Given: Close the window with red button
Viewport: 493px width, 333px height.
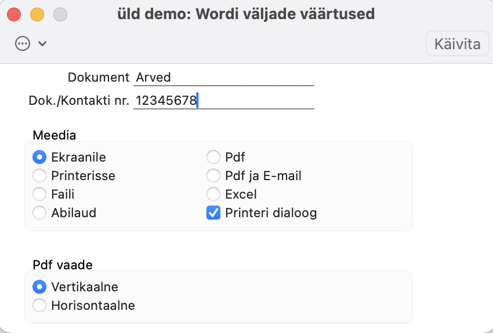Looking at the screenshot, I should coord(14,14).
